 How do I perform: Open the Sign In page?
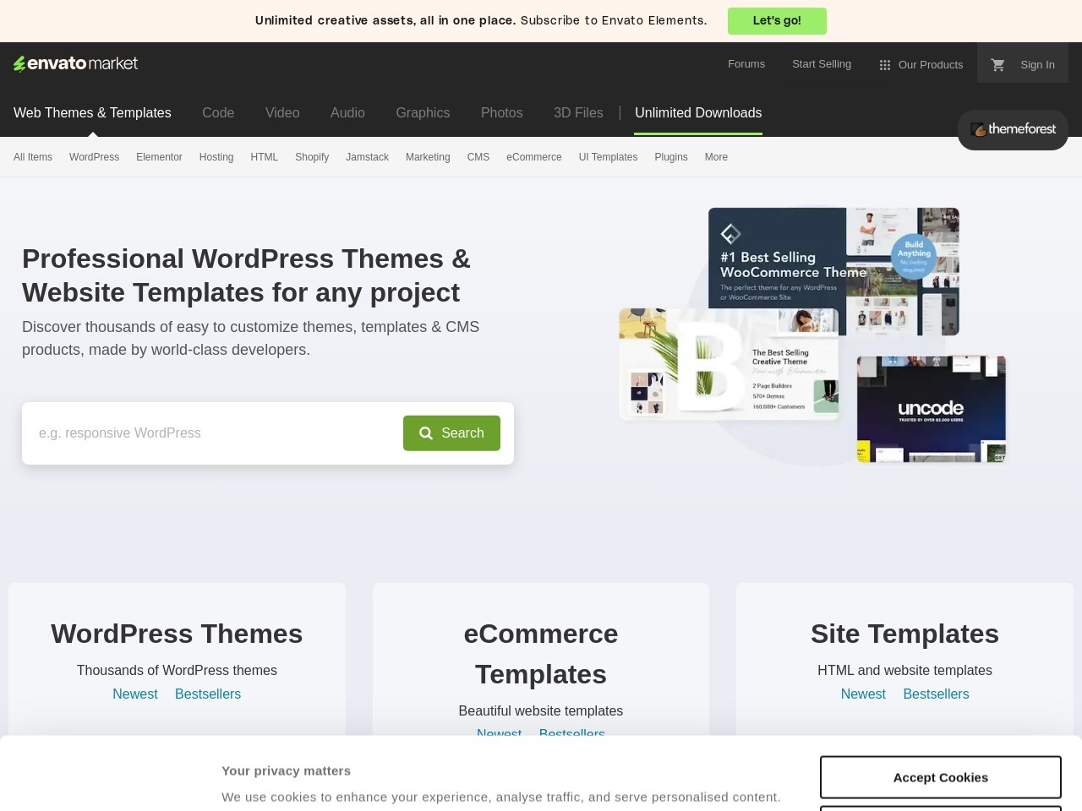point(1037,64)
